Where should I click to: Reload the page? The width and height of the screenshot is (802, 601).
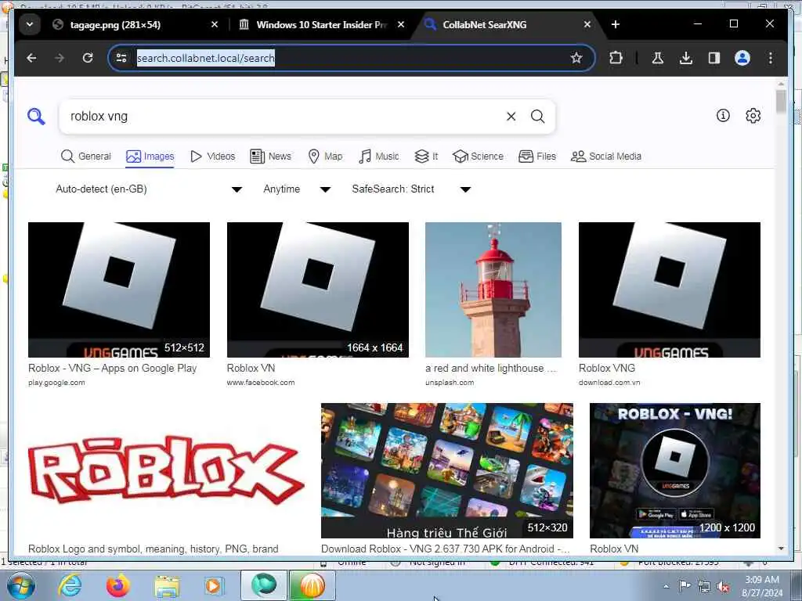pyautogui.click(x=88, y=58)
